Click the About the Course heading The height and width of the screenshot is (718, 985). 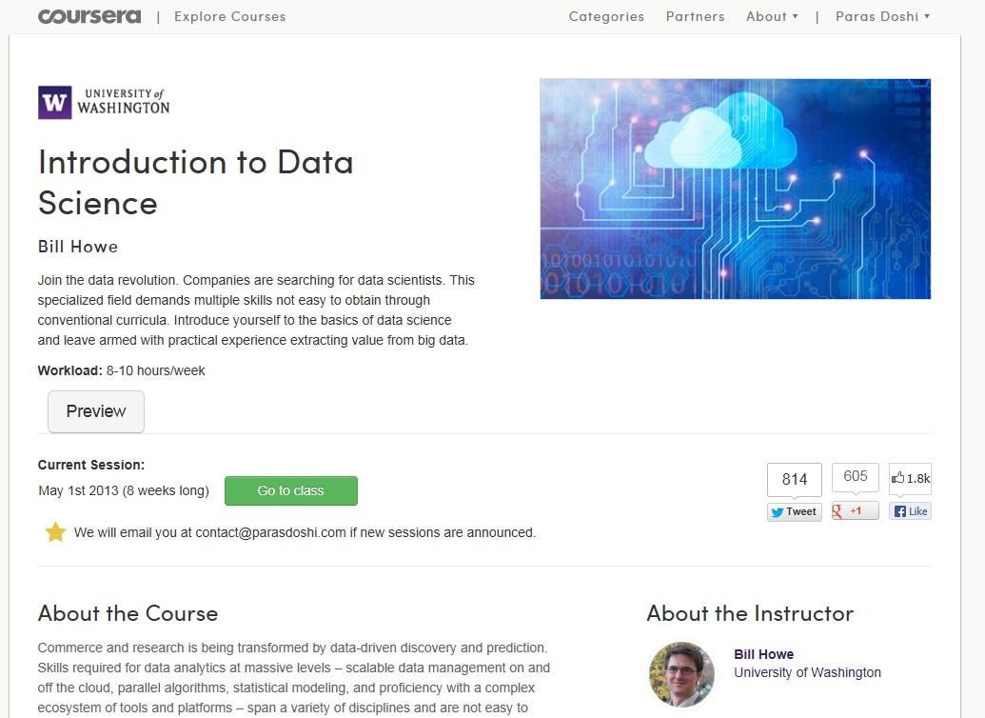pos(128,613)
